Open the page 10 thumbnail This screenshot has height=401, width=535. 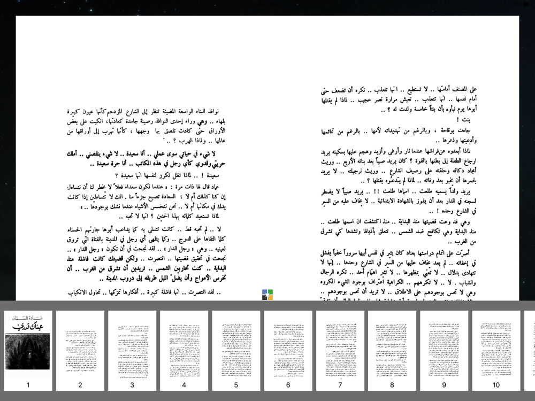(x=496, y=351)
